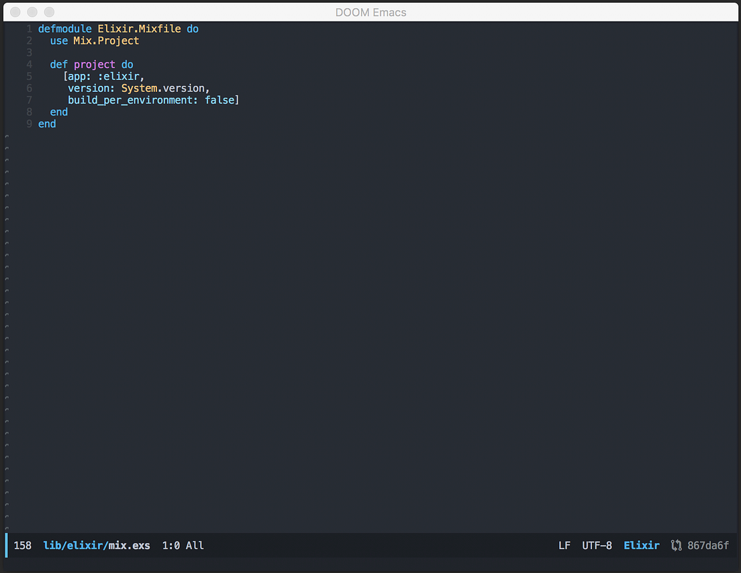The height and width of the screenshot is (573, 741).
Task: Click the buffer size indicator showing 158
Action: [21, 545]
